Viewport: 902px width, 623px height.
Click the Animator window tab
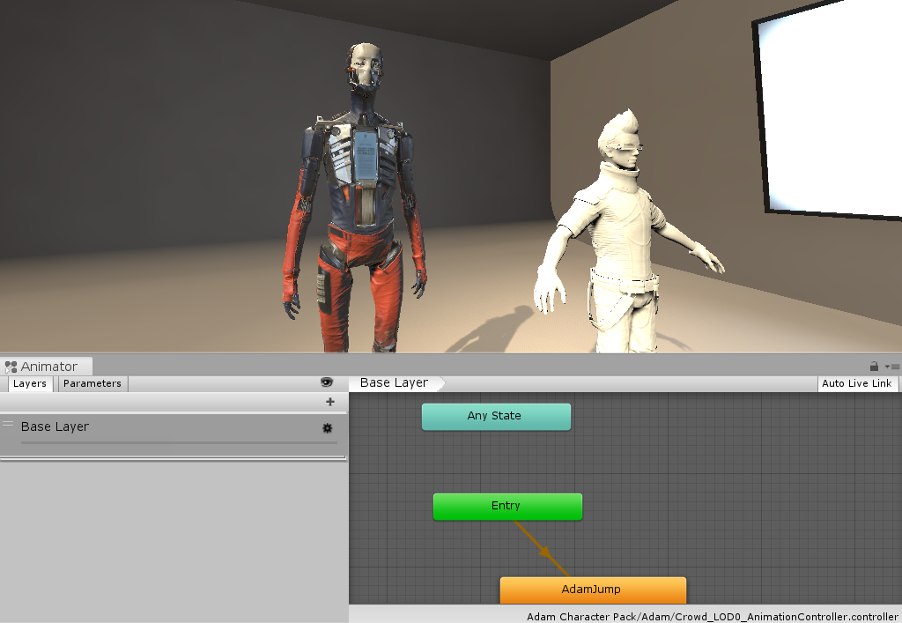pos(47,367)
